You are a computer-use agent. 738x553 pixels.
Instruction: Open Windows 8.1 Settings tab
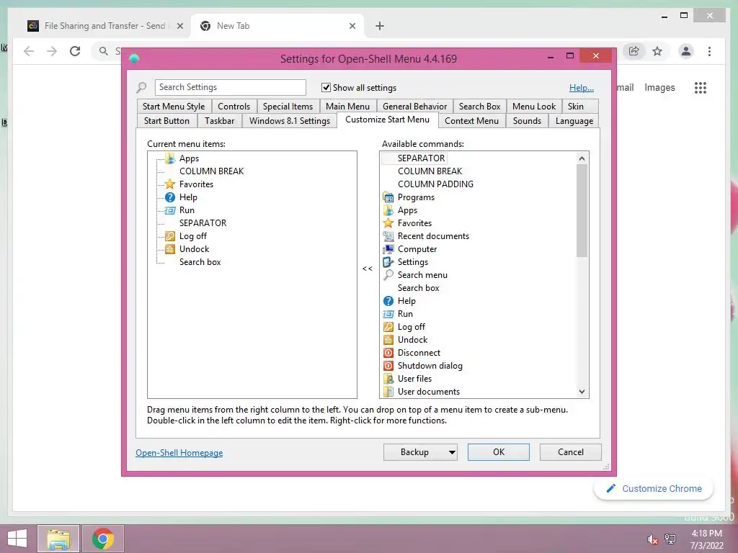[290, 121]
